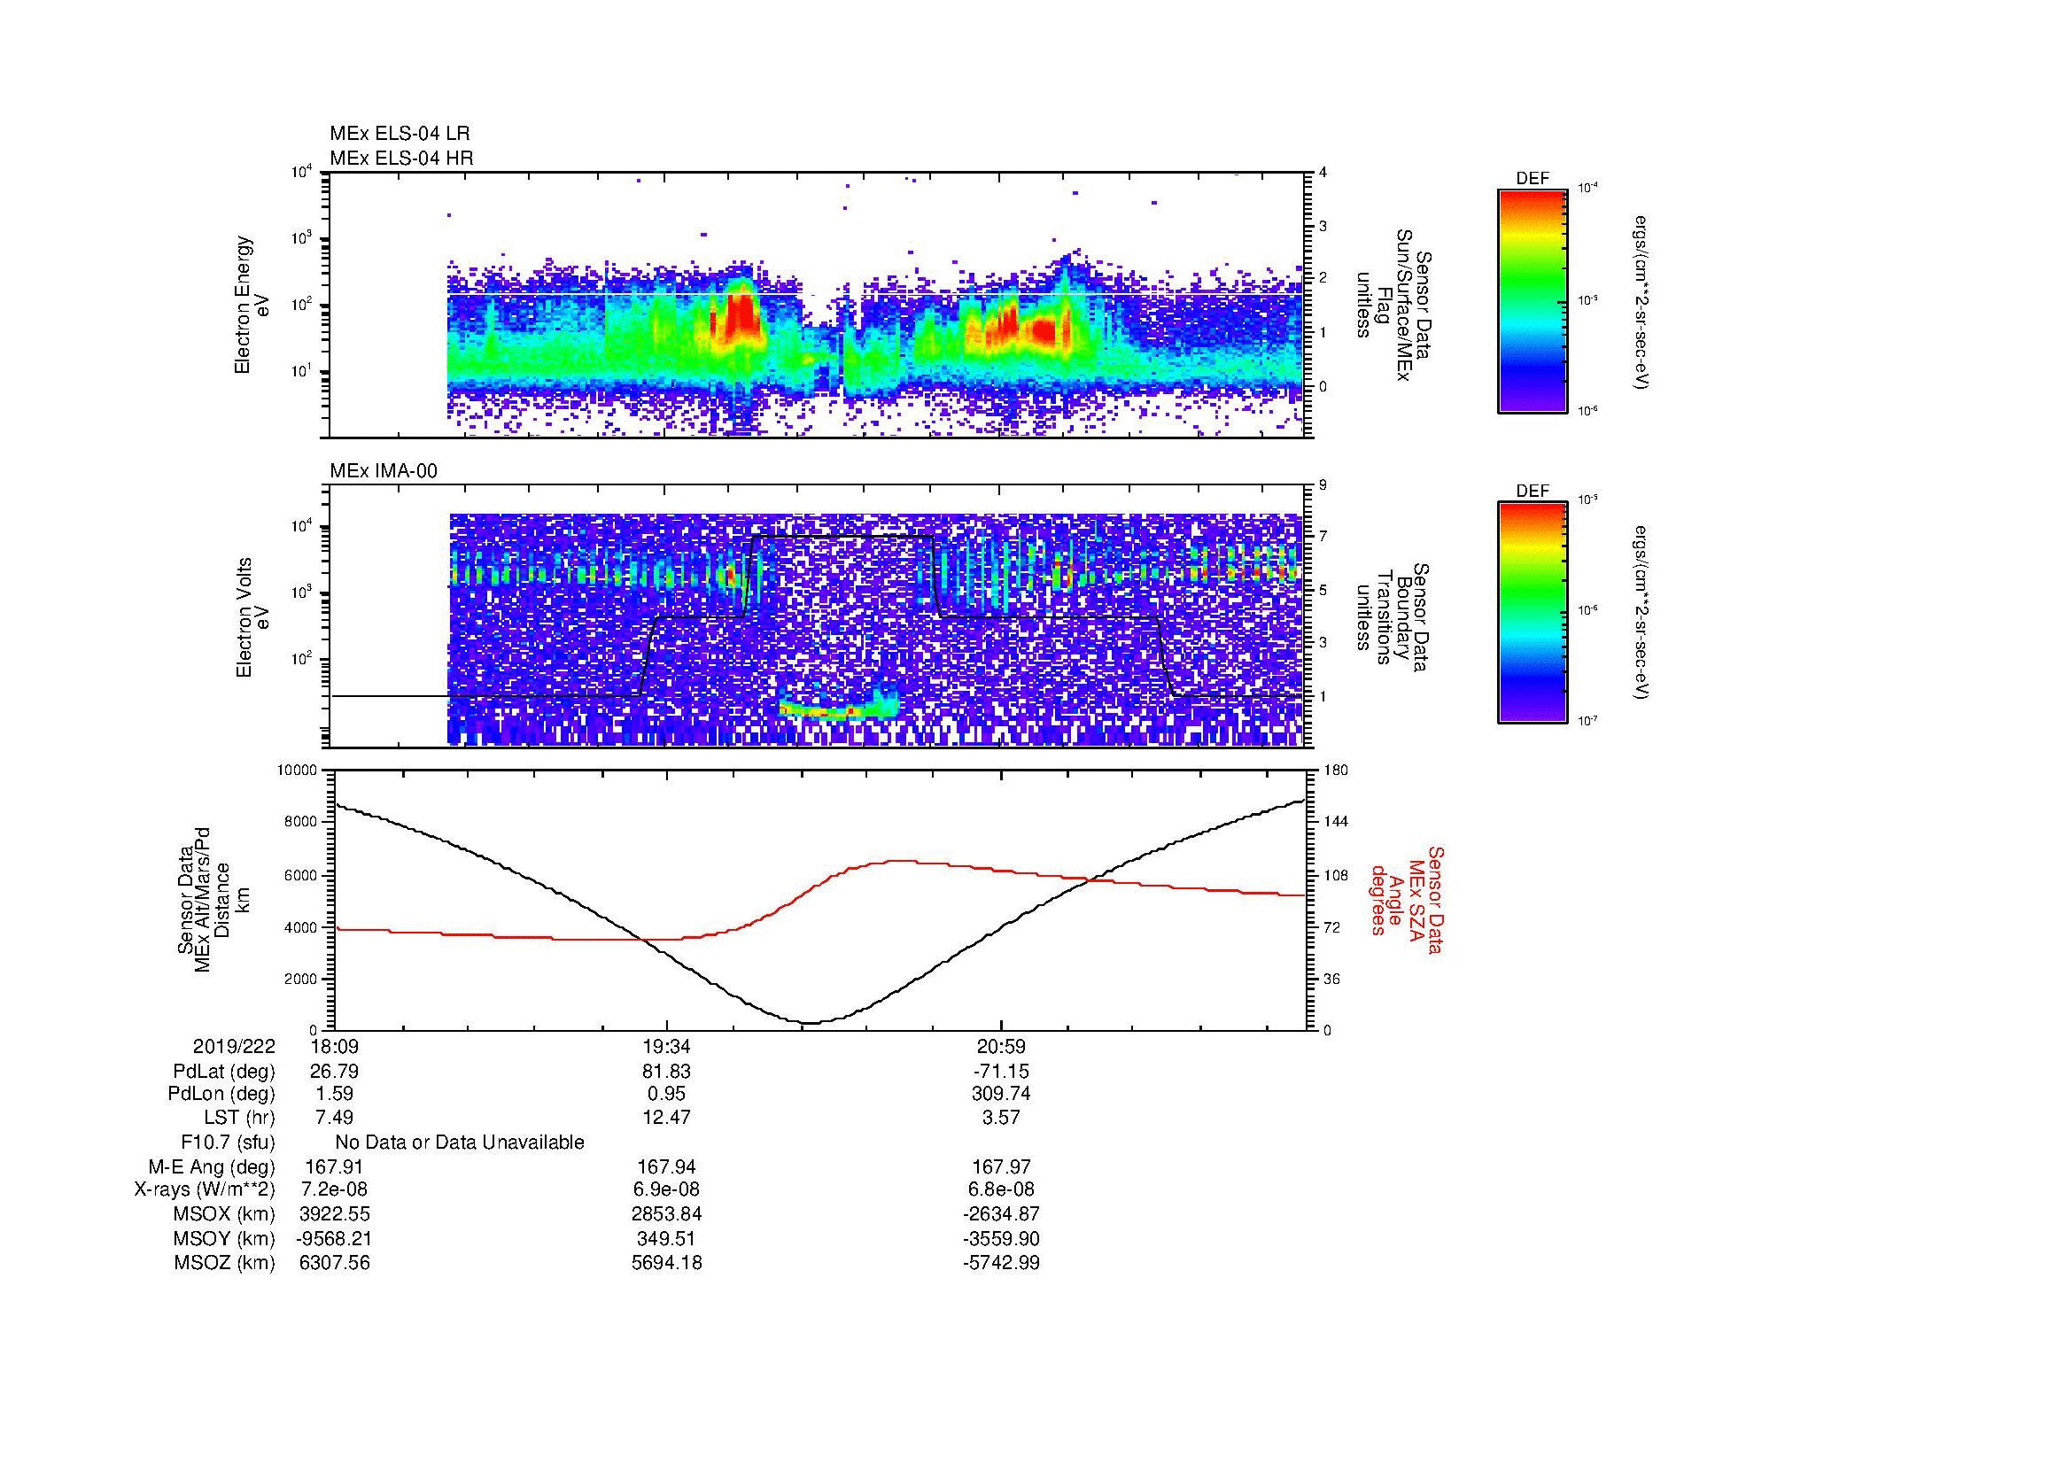Click the MSOX value '2853.84'

click(x=667, y=1215)
